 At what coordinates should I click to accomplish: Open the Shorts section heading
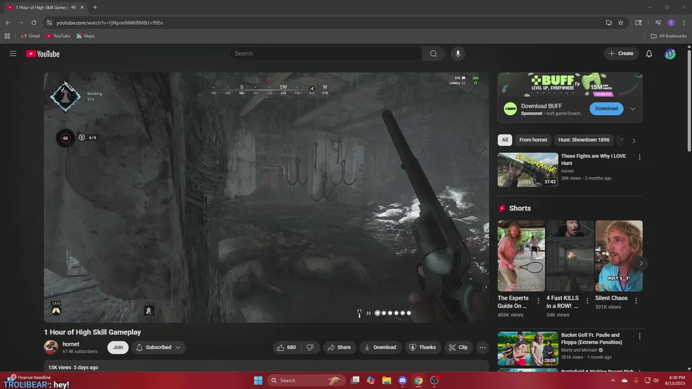coord(520,208)
